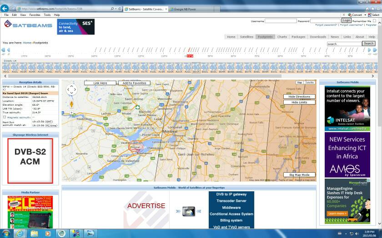Open the DVB-S2 ACM advertisement

click(30, 161)
